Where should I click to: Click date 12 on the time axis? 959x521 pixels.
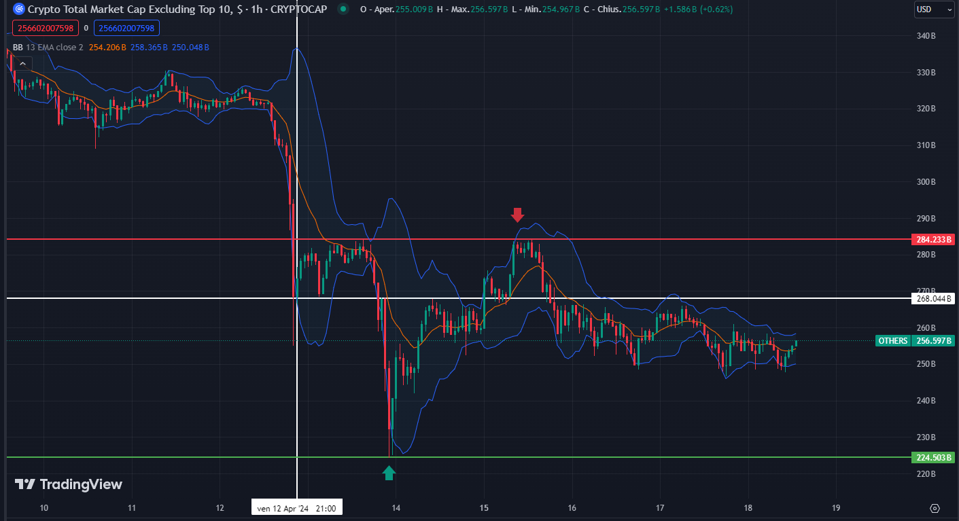[220, 508]
